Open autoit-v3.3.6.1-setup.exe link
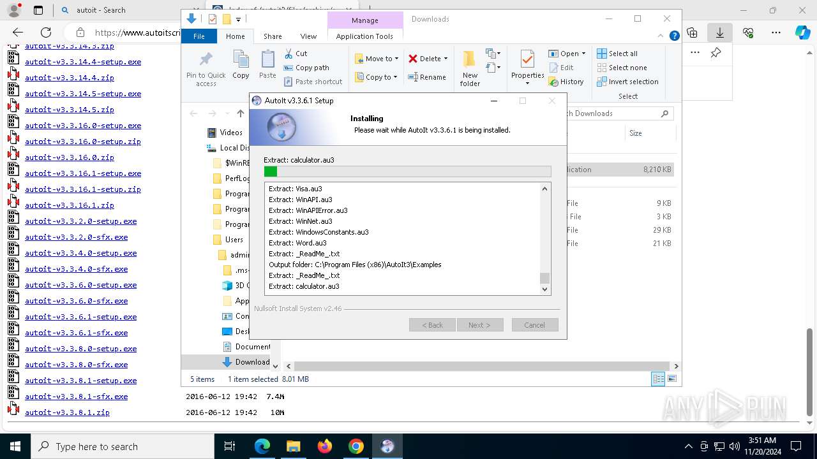Image resolution: width=817 pixels, height=459 pixels. (x=80, y=317)
